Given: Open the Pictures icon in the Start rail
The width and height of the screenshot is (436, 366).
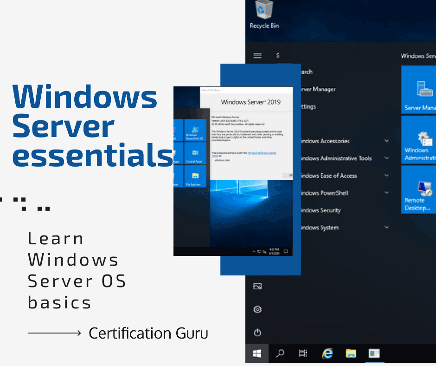Looking at the screenshot, I should (257, 286).
